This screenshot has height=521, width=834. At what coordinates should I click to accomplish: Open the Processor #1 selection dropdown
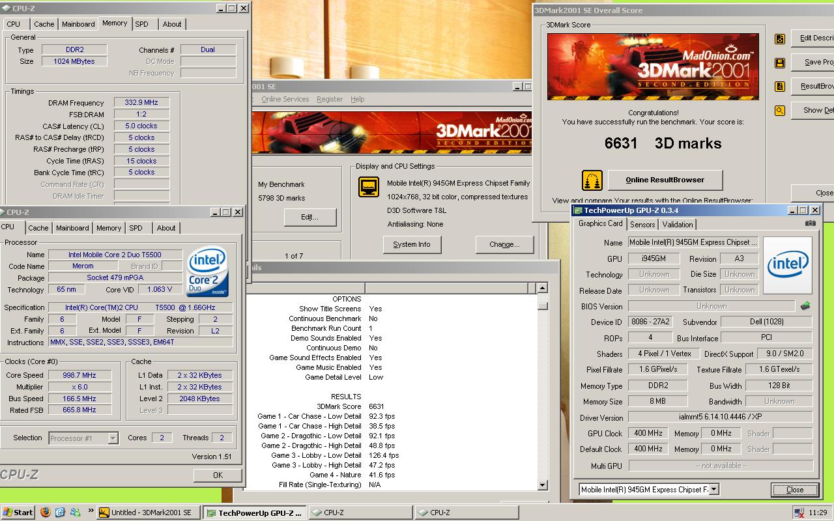113,438
